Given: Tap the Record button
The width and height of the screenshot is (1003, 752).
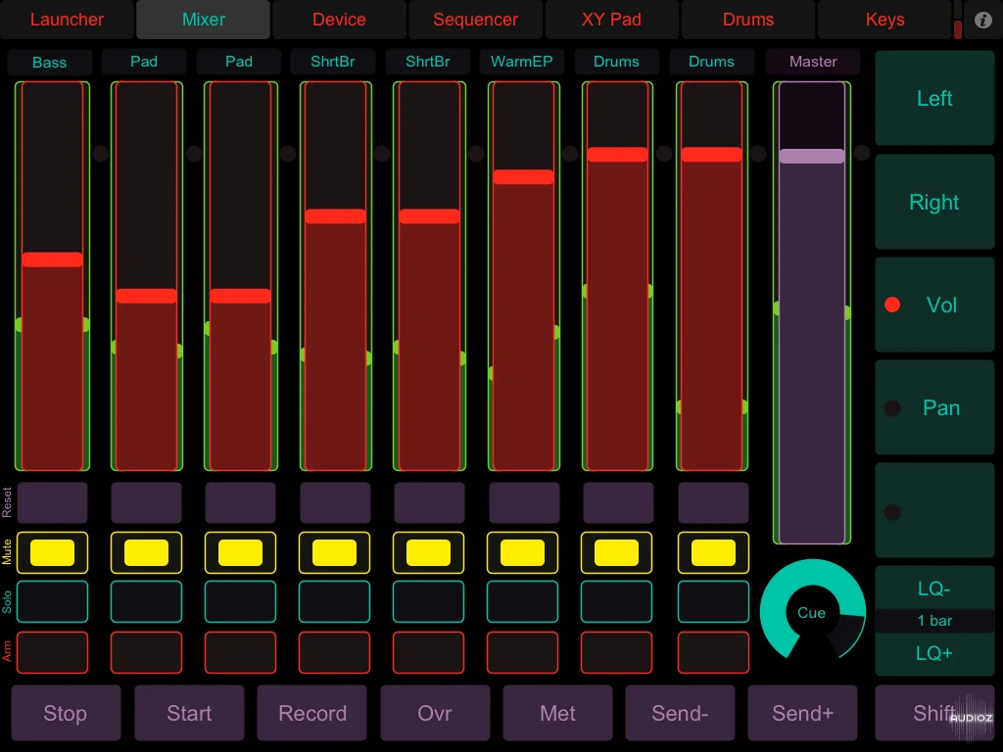Looking at the screenshot, I should tap(312, 713).
